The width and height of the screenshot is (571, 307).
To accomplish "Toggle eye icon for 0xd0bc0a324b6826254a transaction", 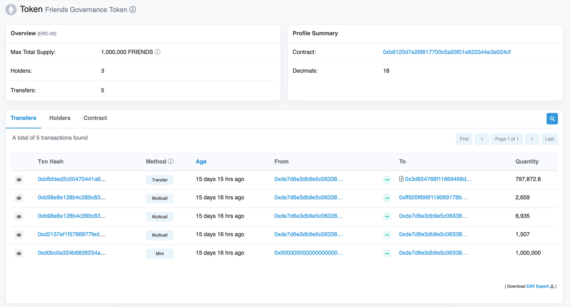I will [x=19, y=253].
